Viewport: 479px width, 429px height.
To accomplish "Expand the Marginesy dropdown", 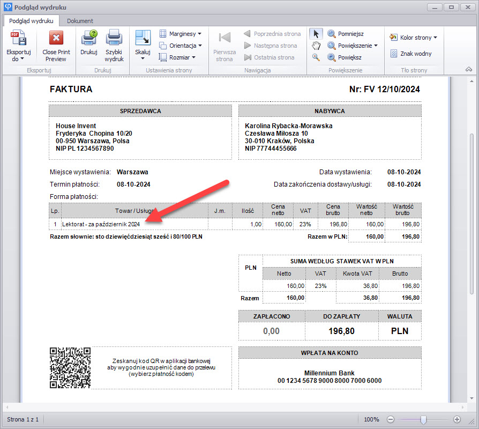I will click(x=181, y=34).
